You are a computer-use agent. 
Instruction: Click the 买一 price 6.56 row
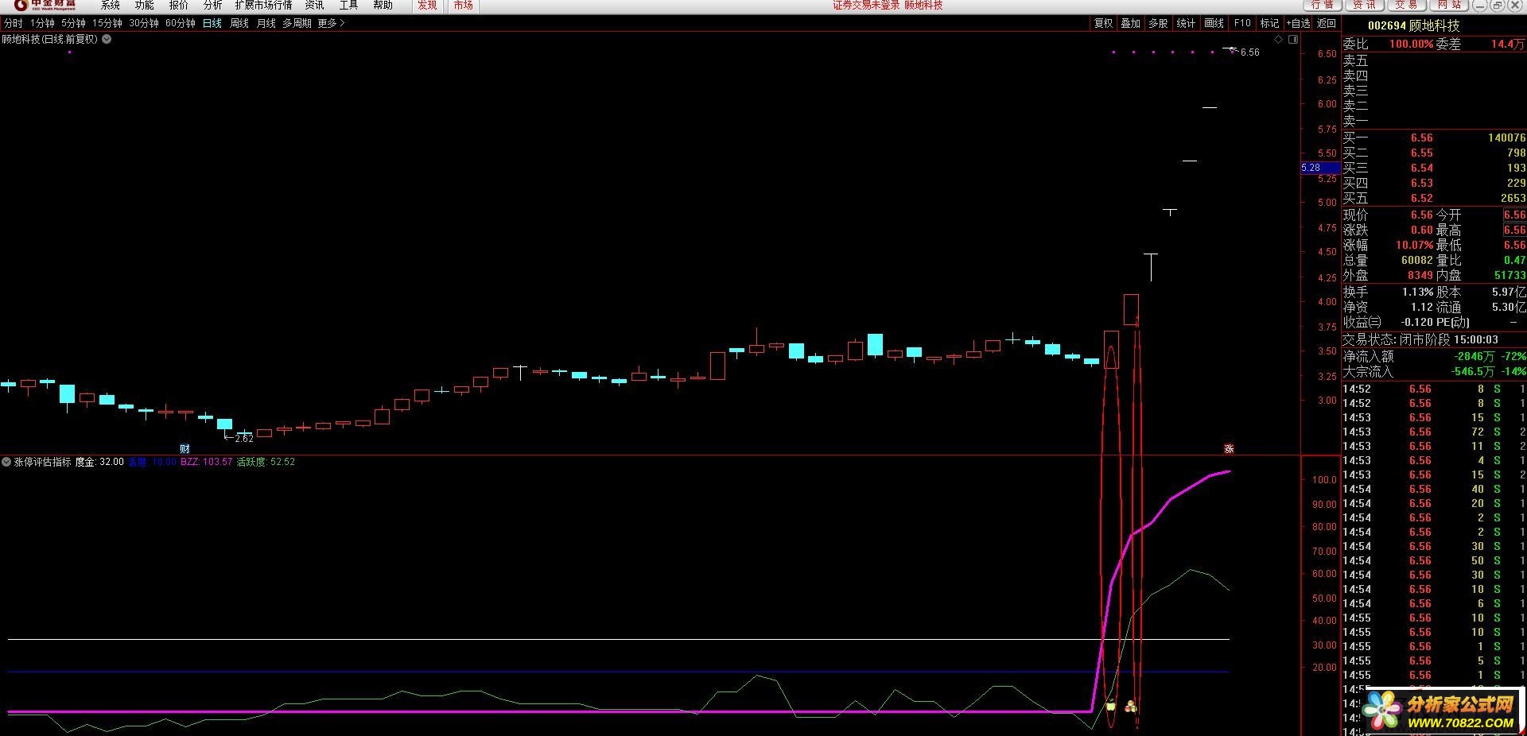pyautogui.click(x=1434, y=138)
